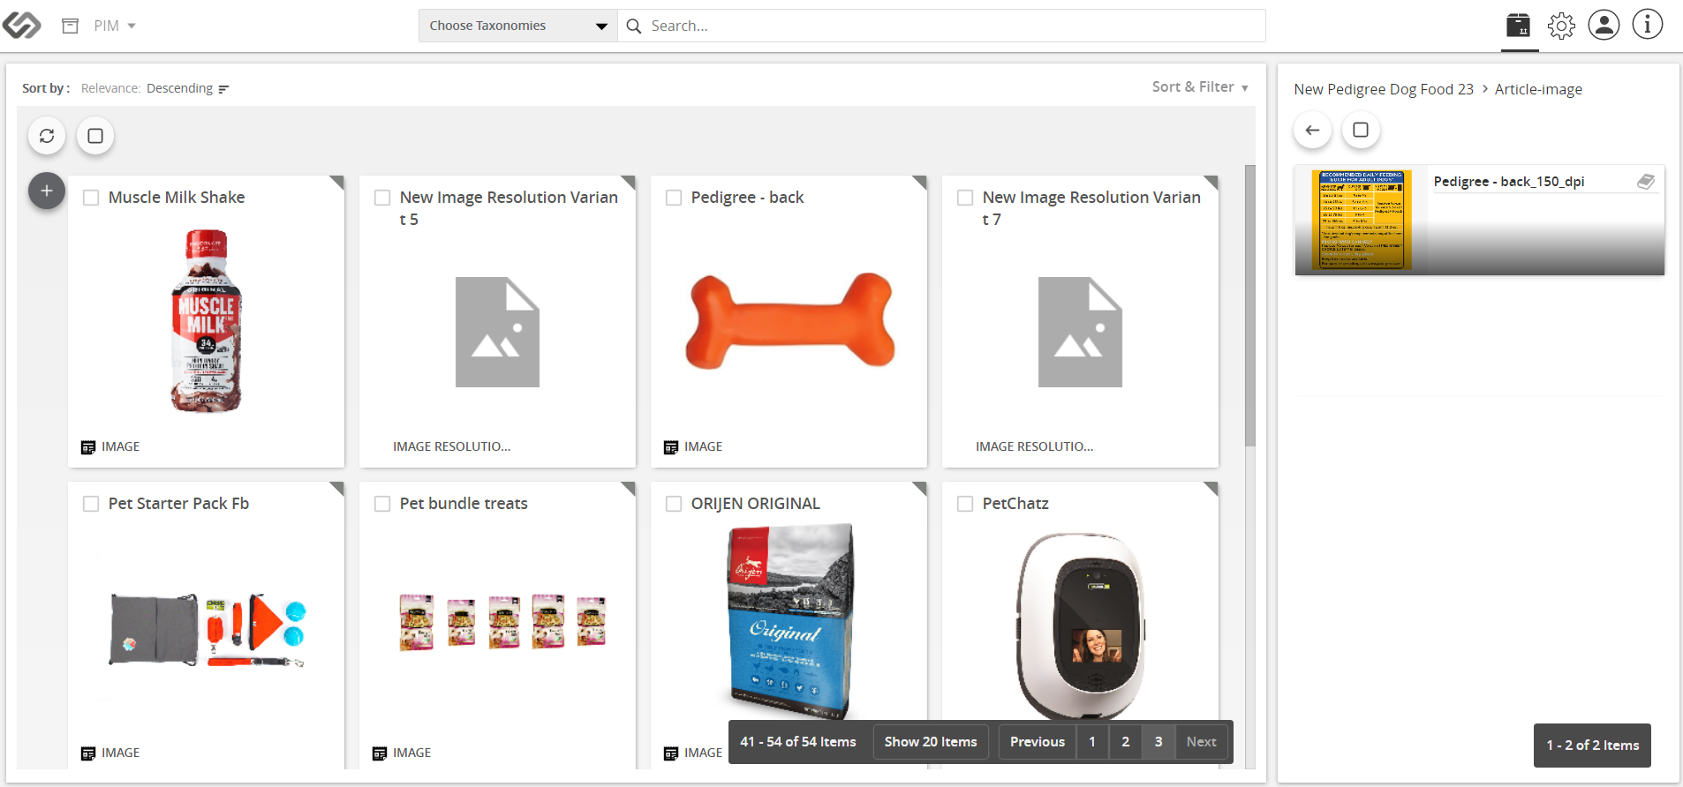Open the Orijen Original bag thumbnail
1683x787 pixels.
point(790,622)
